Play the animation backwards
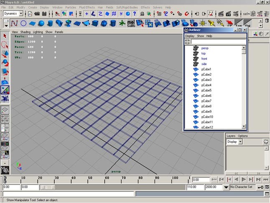 (237, 180)
